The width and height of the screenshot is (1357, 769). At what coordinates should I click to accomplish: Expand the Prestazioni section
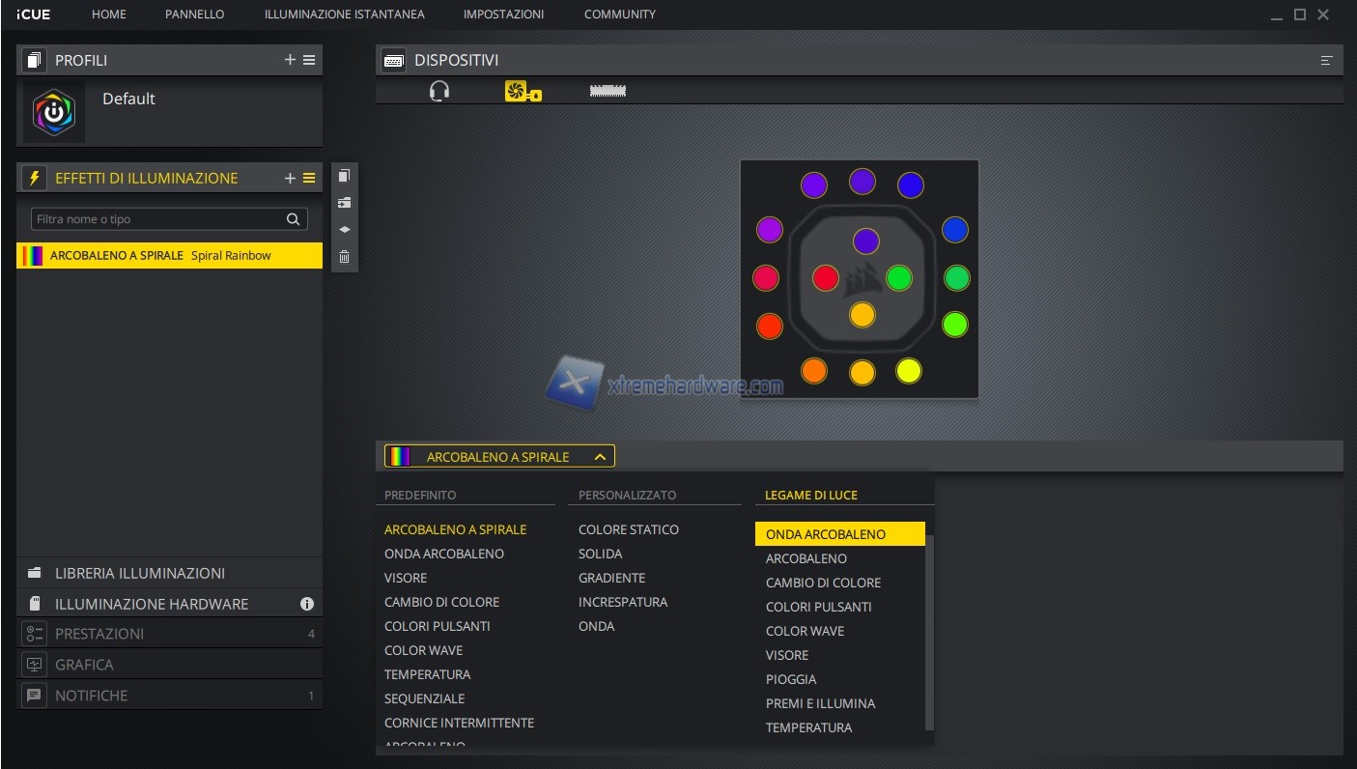(x=99, y=634)
